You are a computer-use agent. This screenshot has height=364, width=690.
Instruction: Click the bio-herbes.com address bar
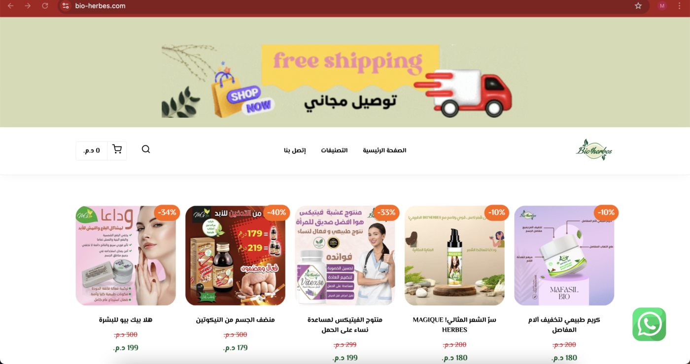(x=345, y=6)
